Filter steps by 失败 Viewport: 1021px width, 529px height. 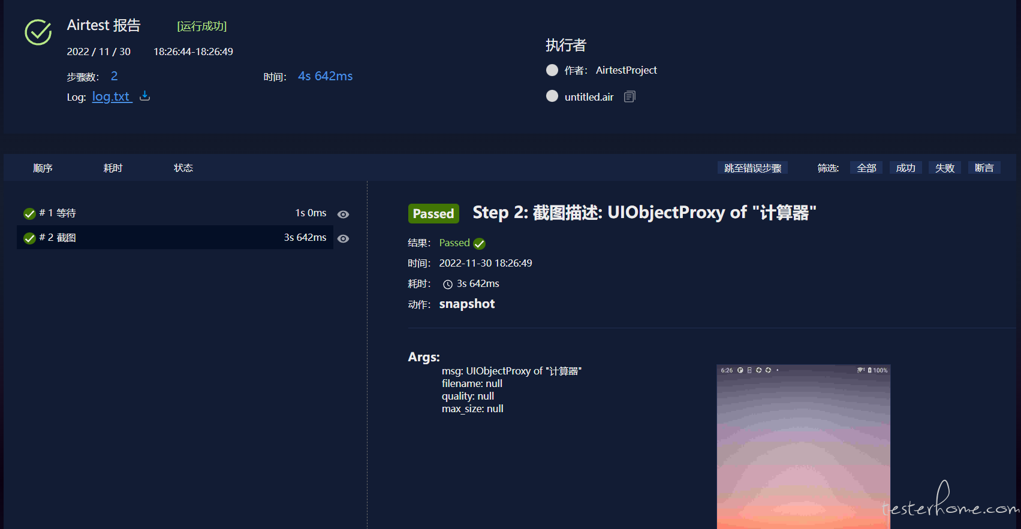(945, 168)
